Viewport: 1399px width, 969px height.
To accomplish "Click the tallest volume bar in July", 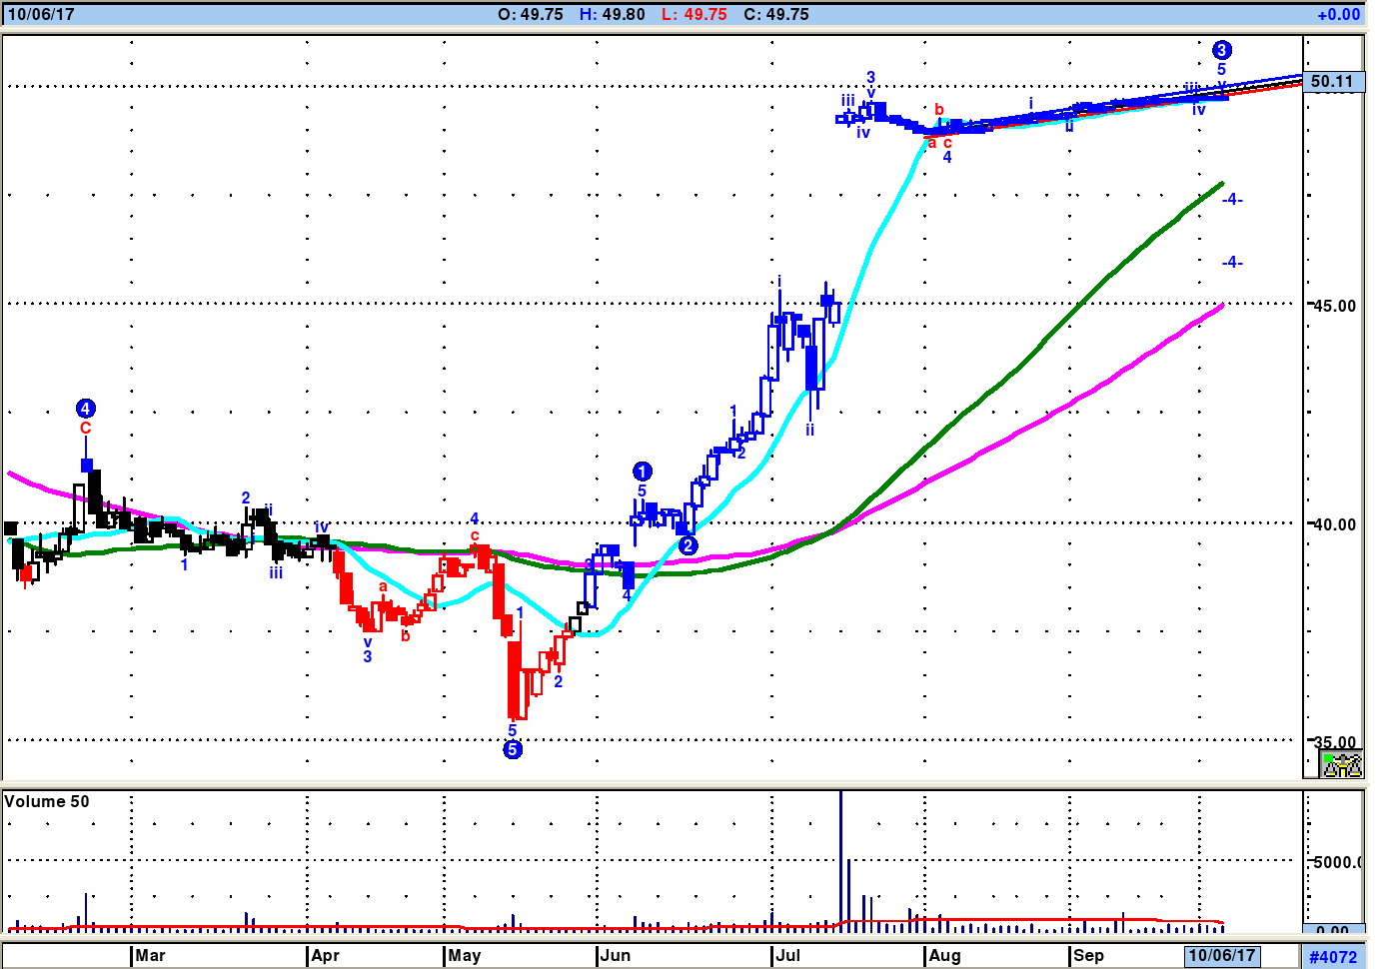I will pos(841,859).
